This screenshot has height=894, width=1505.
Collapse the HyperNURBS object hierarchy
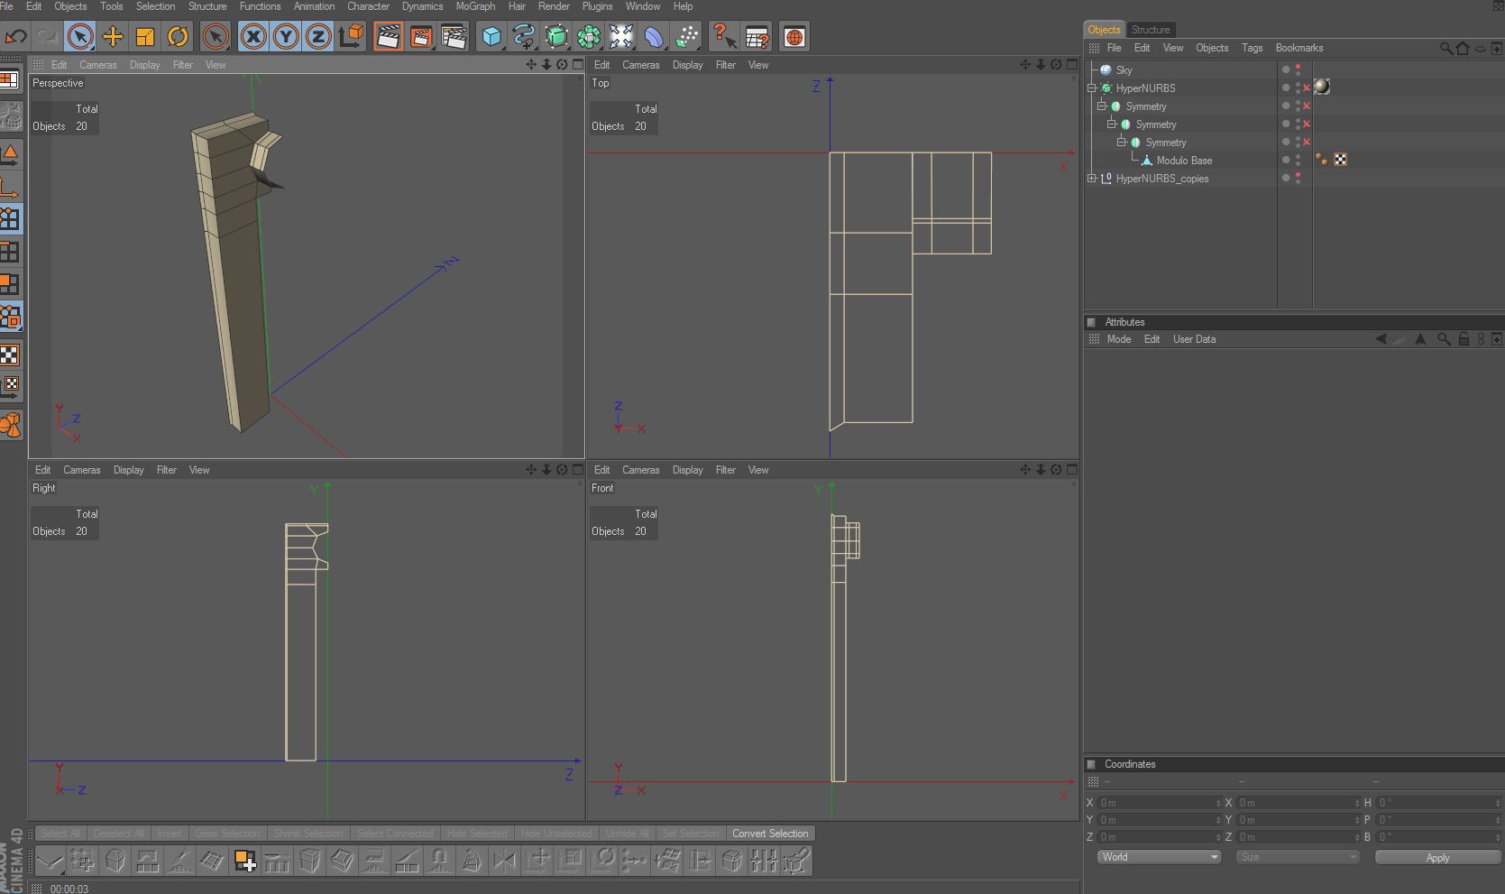1092,88
